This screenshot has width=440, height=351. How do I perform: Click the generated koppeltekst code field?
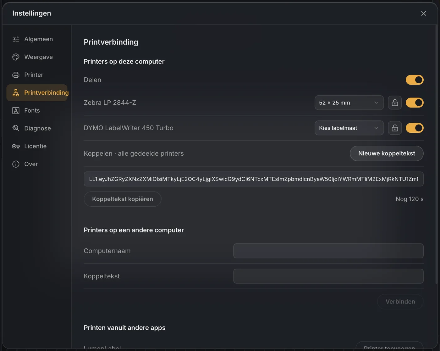pos(254,179)
